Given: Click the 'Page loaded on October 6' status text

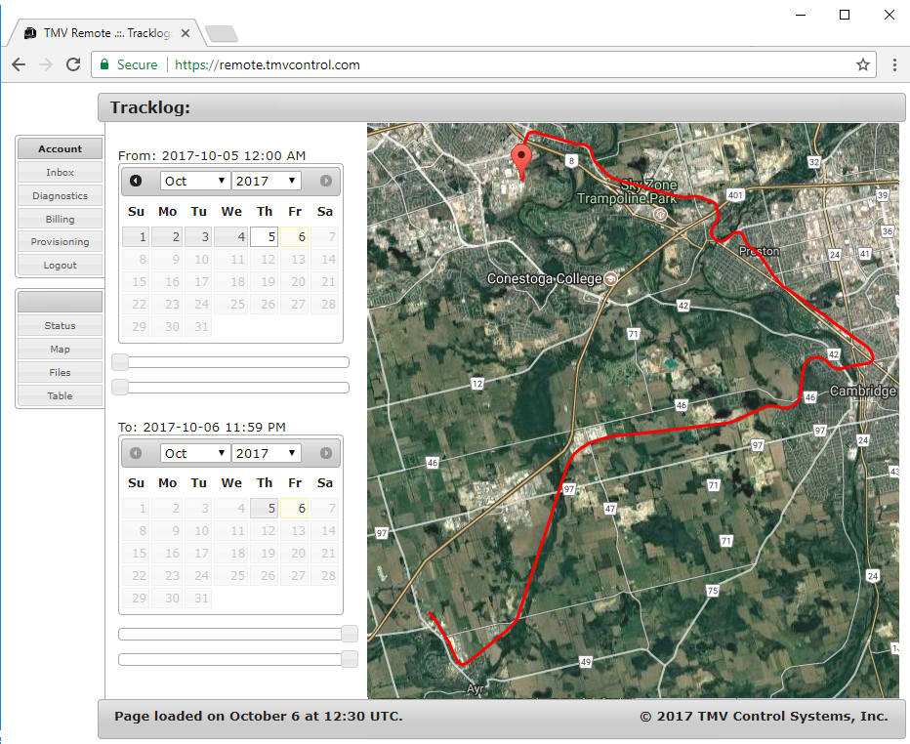Looking at the screenshot, I should 259,716.
